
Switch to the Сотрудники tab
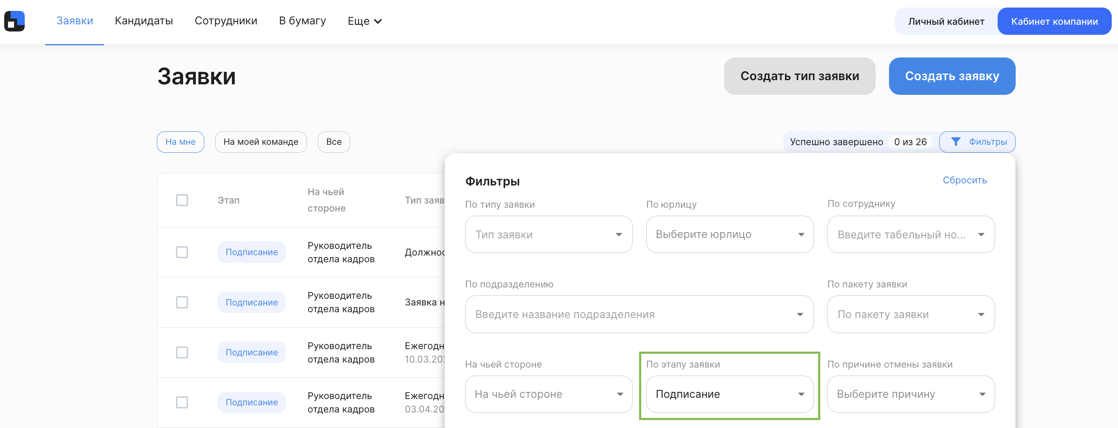click(226, 21)
